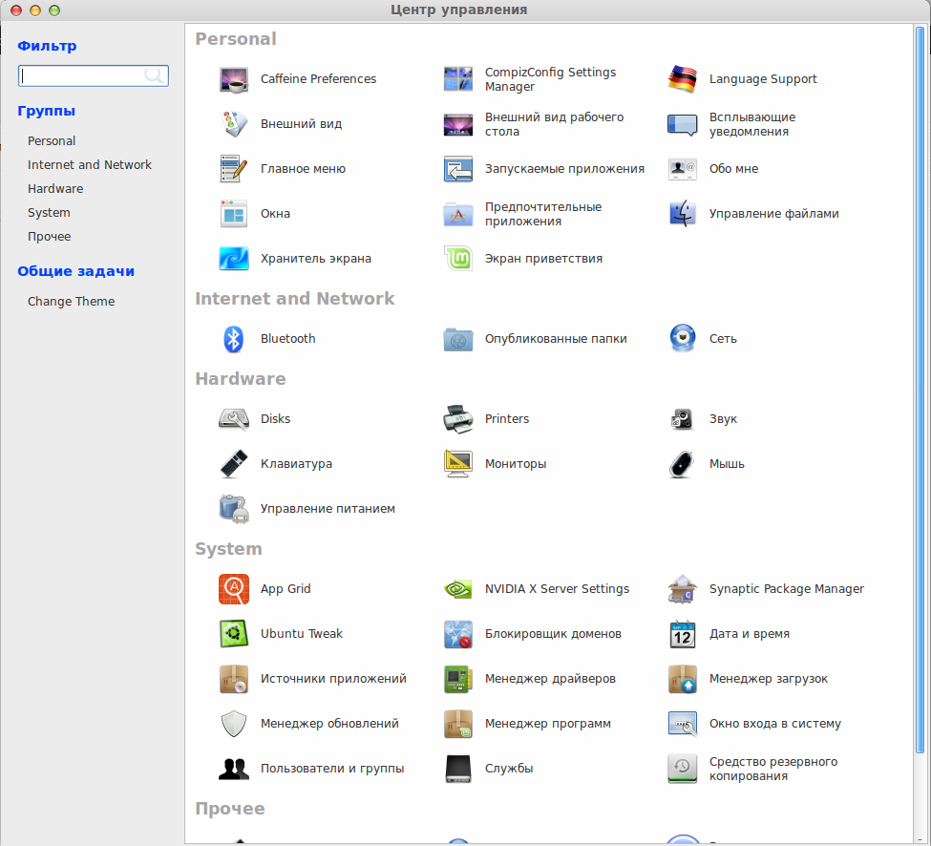Focus the Фильтр search field

point(94,76)
